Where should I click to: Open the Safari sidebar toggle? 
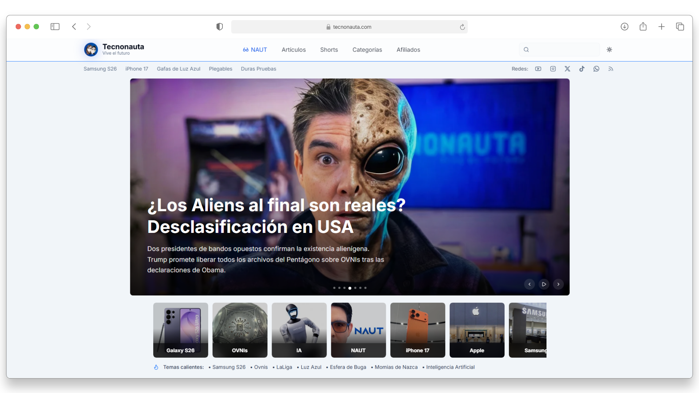point(55,27)
